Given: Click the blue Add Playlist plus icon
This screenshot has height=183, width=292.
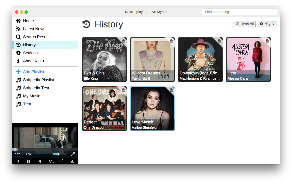Looking at the screenshot, I should [18, 72].
